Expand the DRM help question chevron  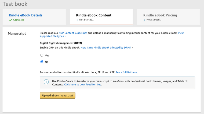click(133, 47)
